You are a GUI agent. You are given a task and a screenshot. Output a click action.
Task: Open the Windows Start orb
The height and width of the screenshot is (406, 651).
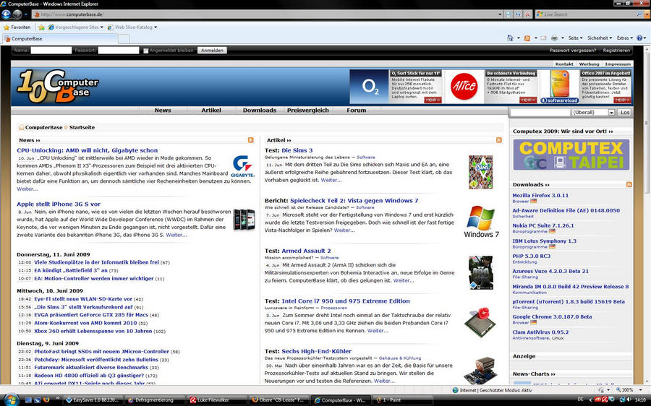pyautogui.click(x=11, y=399)
